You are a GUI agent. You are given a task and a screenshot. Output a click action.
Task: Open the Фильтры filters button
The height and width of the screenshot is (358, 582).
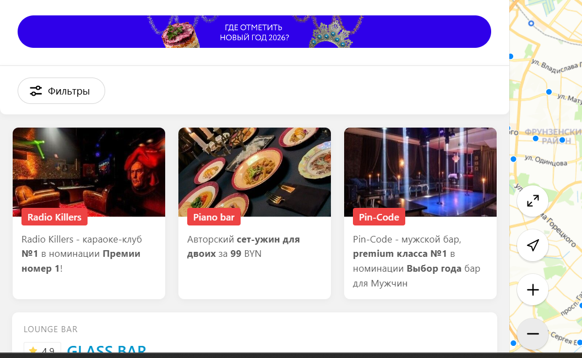click(61, 91)
